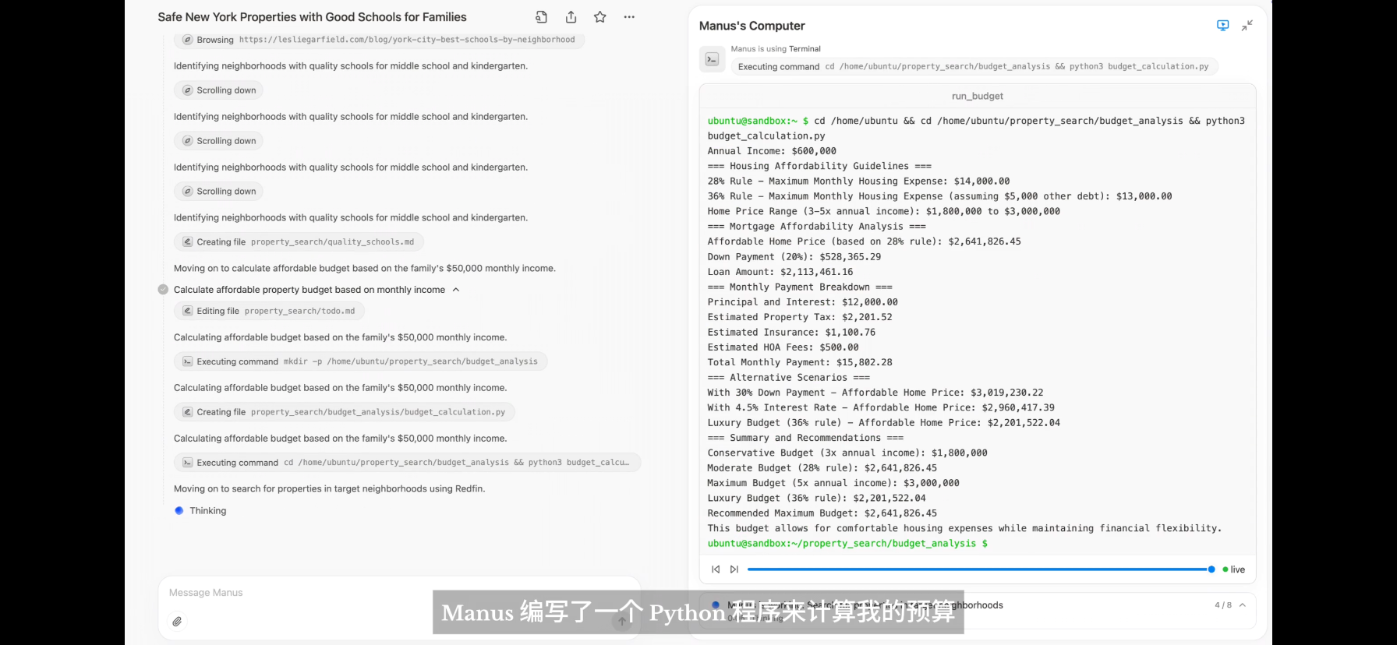
Task: Jump to next step in playback
Action: (734, 569)
